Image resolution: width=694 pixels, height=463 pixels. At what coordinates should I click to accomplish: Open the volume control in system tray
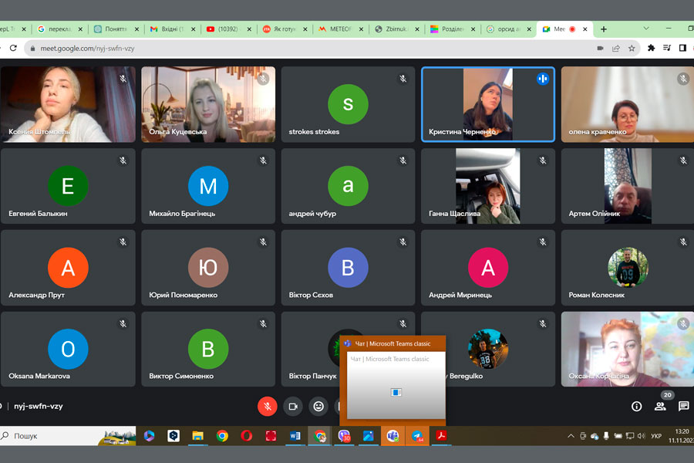point(642,436)
